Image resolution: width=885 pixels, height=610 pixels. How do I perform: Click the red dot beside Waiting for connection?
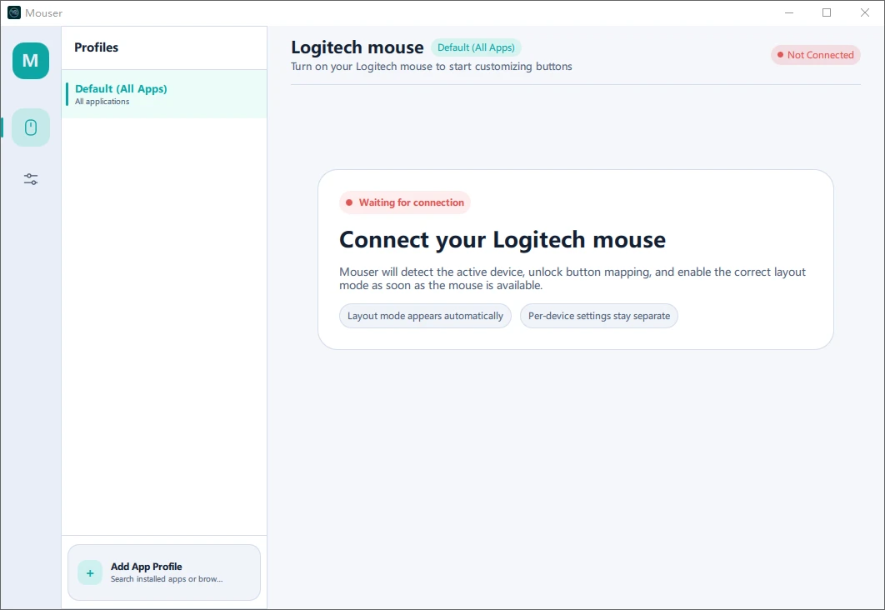348,202
